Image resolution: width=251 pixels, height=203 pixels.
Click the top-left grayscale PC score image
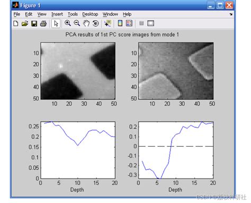(78, 71)
